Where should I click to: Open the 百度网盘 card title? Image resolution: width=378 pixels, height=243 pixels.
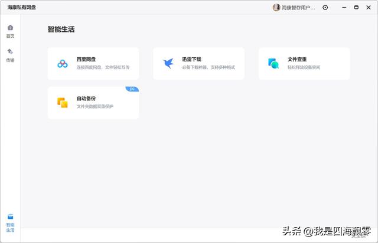(86, 59)
